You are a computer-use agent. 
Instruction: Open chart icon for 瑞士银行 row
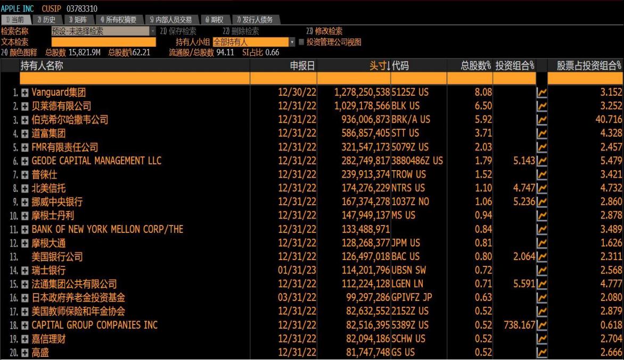(x=541, y=270)
